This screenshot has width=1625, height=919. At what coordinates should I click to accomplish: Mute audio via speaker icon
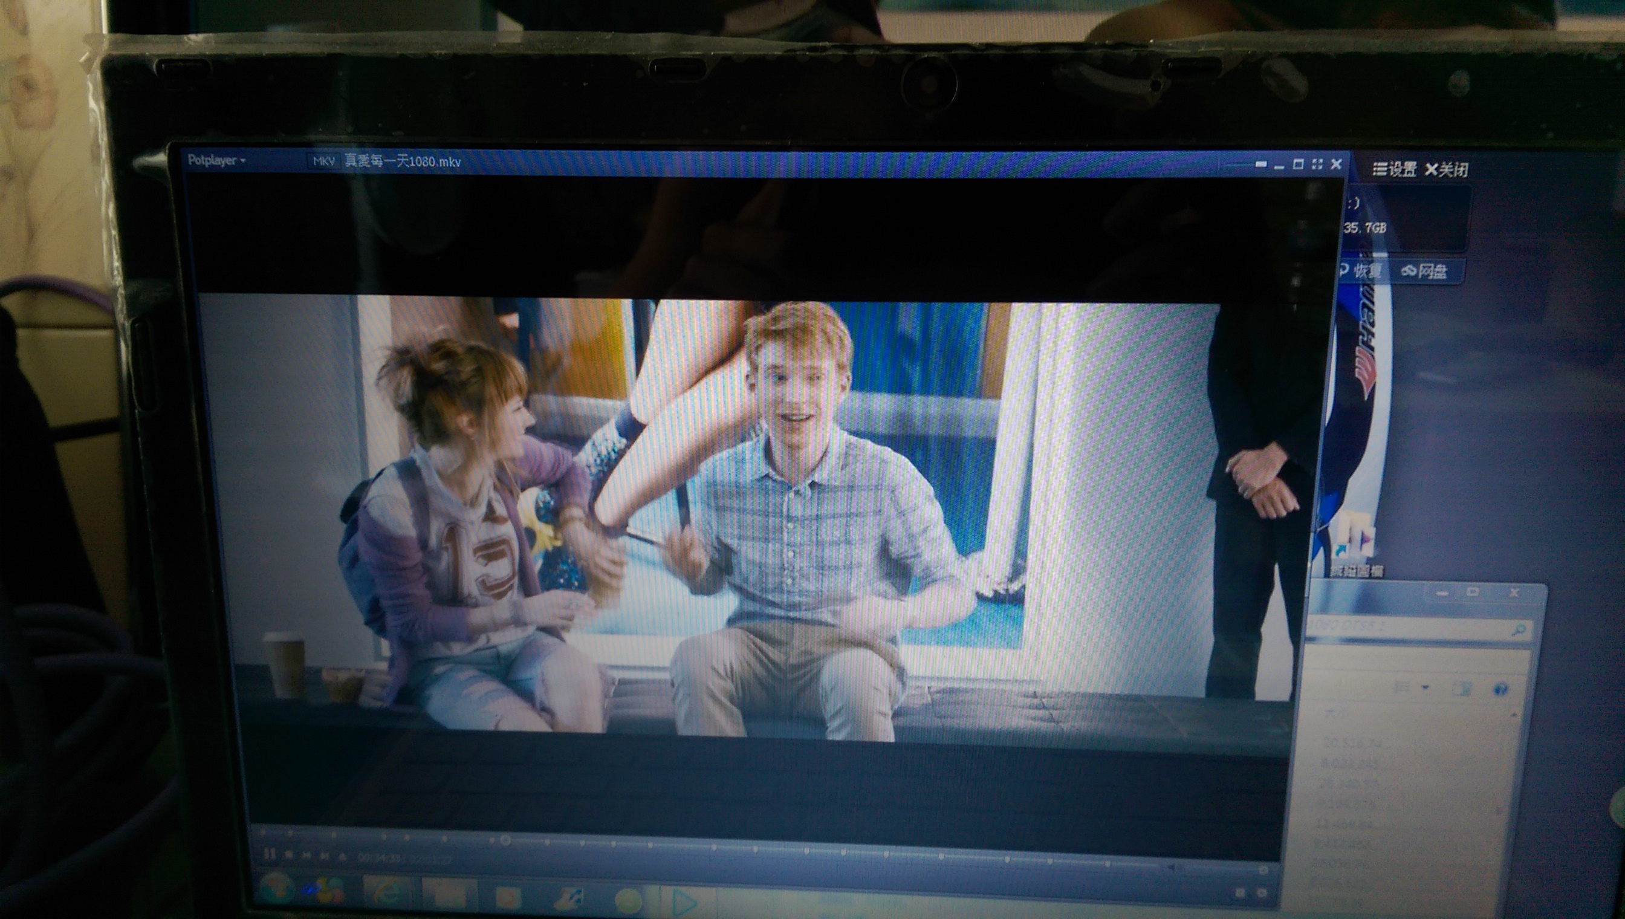[1172, 868]
